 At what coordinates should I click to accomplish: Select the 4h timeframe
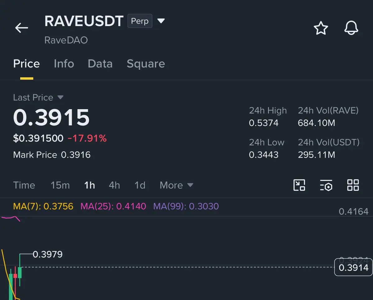114,185
